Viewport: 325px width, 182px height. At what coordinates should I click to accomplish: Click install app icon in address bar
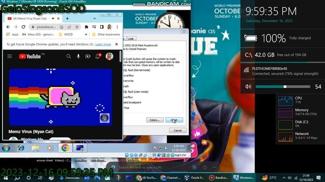point(61,27)
